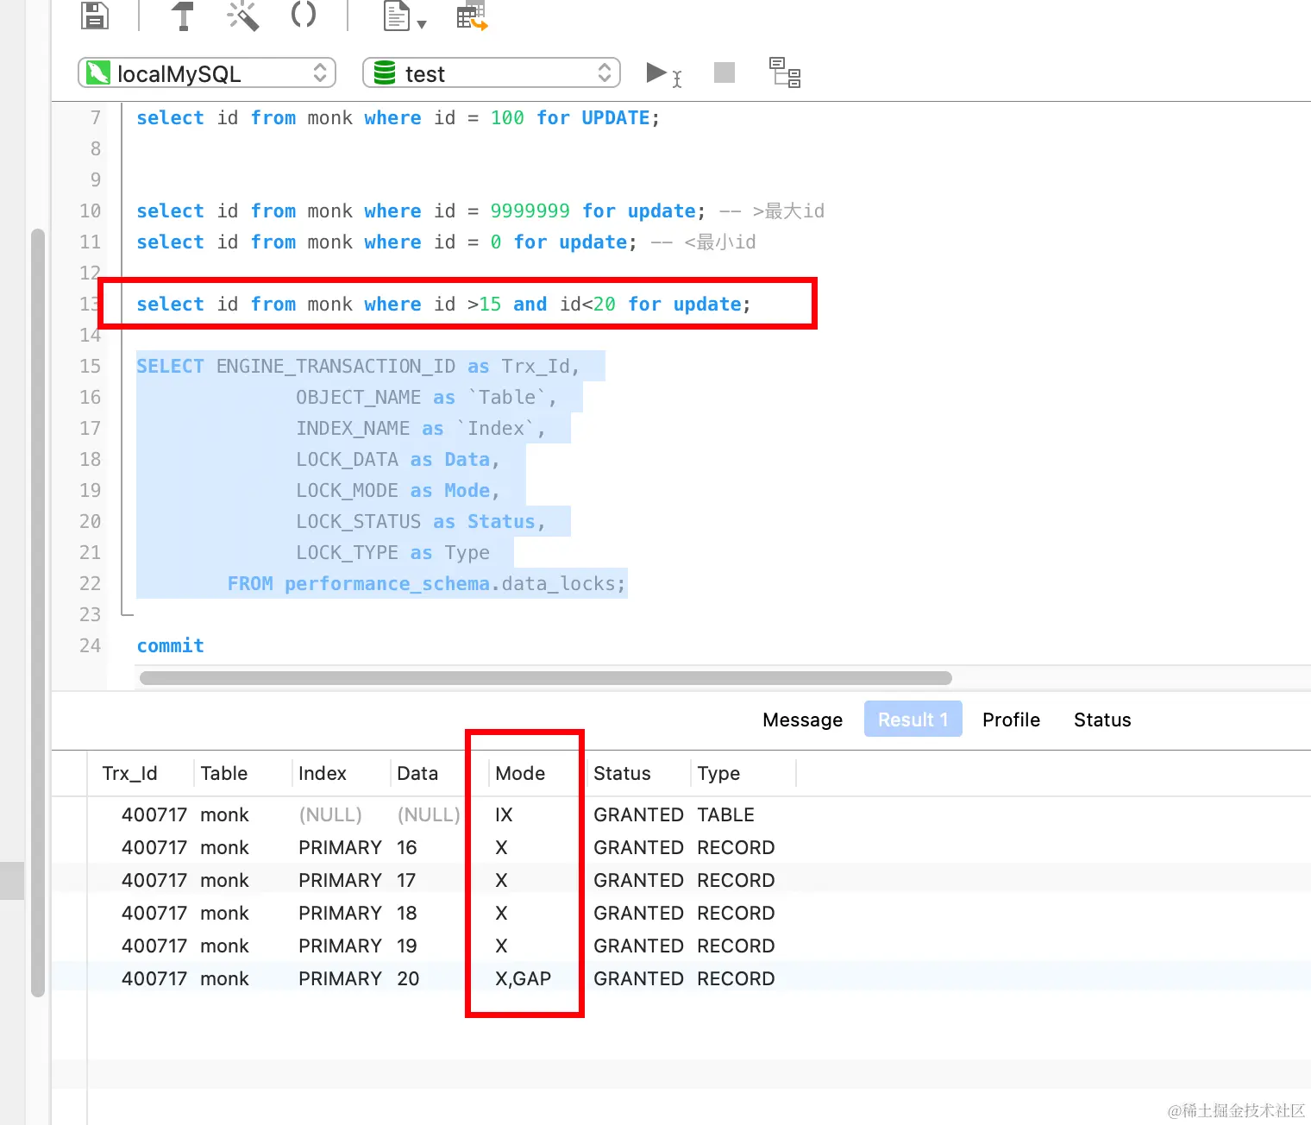Click the TABLE type cell
The height and width of the screenshot is (1125, 1311).
725,814
